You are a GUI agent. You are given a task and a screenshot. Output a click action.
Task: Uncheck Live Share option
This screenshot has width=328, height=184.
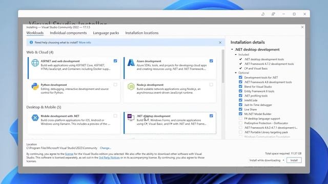pyautogui.click(x=240, y=109)
